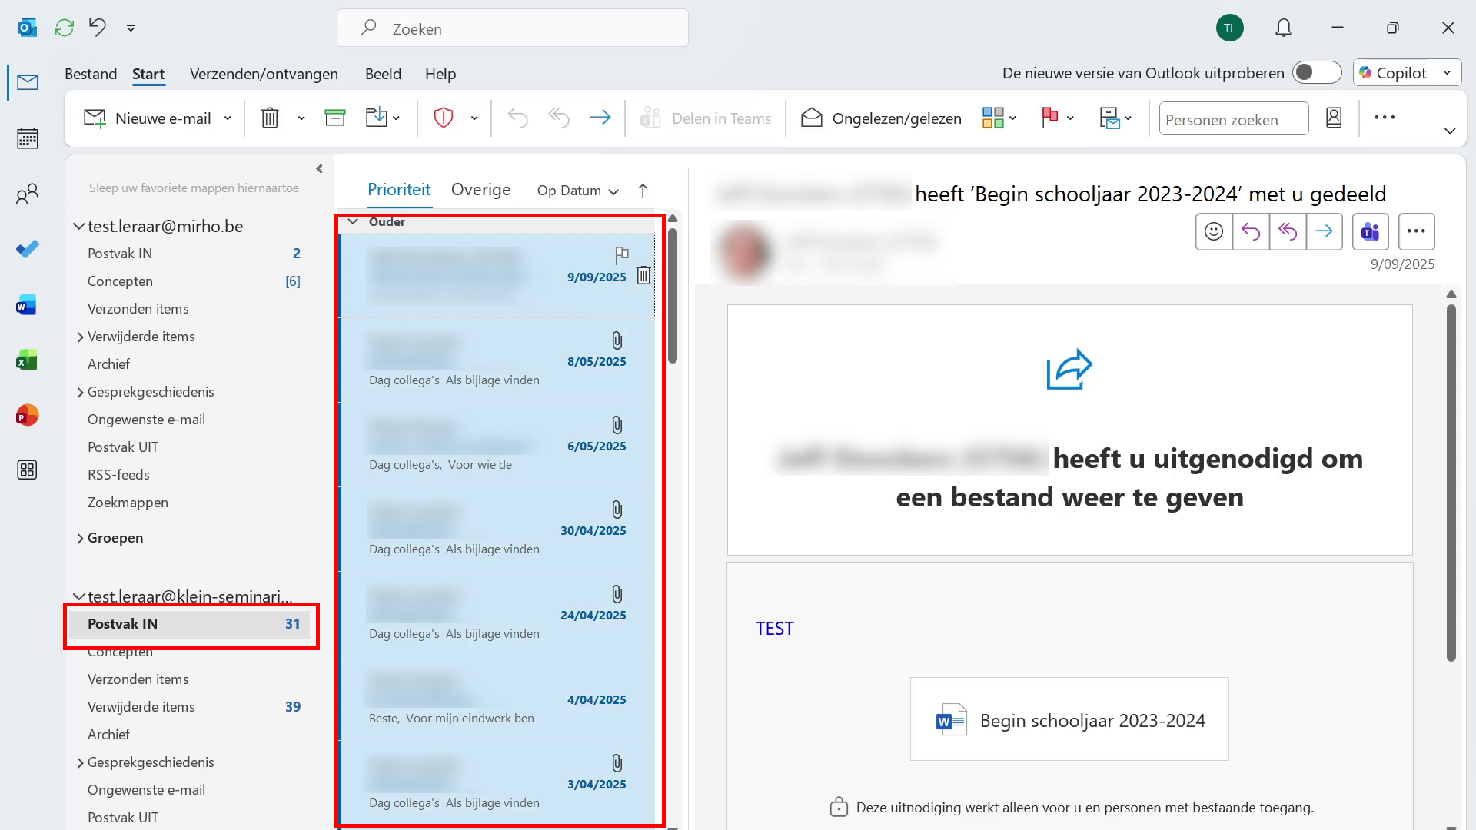Click the Forward arrow in ribbon
Viewport: 1476px width, 830px height.
[x=600, y=118]
